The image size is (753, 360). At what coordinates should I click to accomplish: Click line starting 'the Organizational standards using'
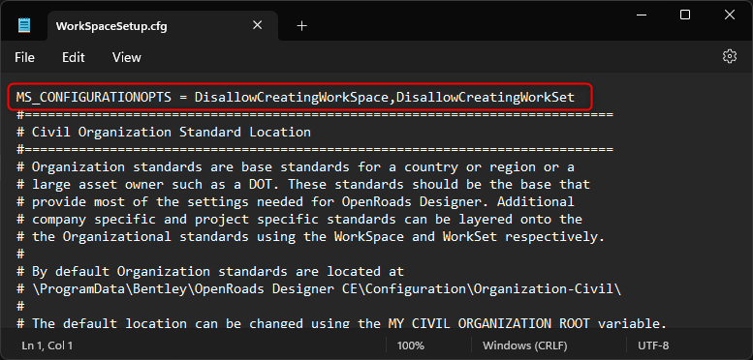(x=311, y=236)
